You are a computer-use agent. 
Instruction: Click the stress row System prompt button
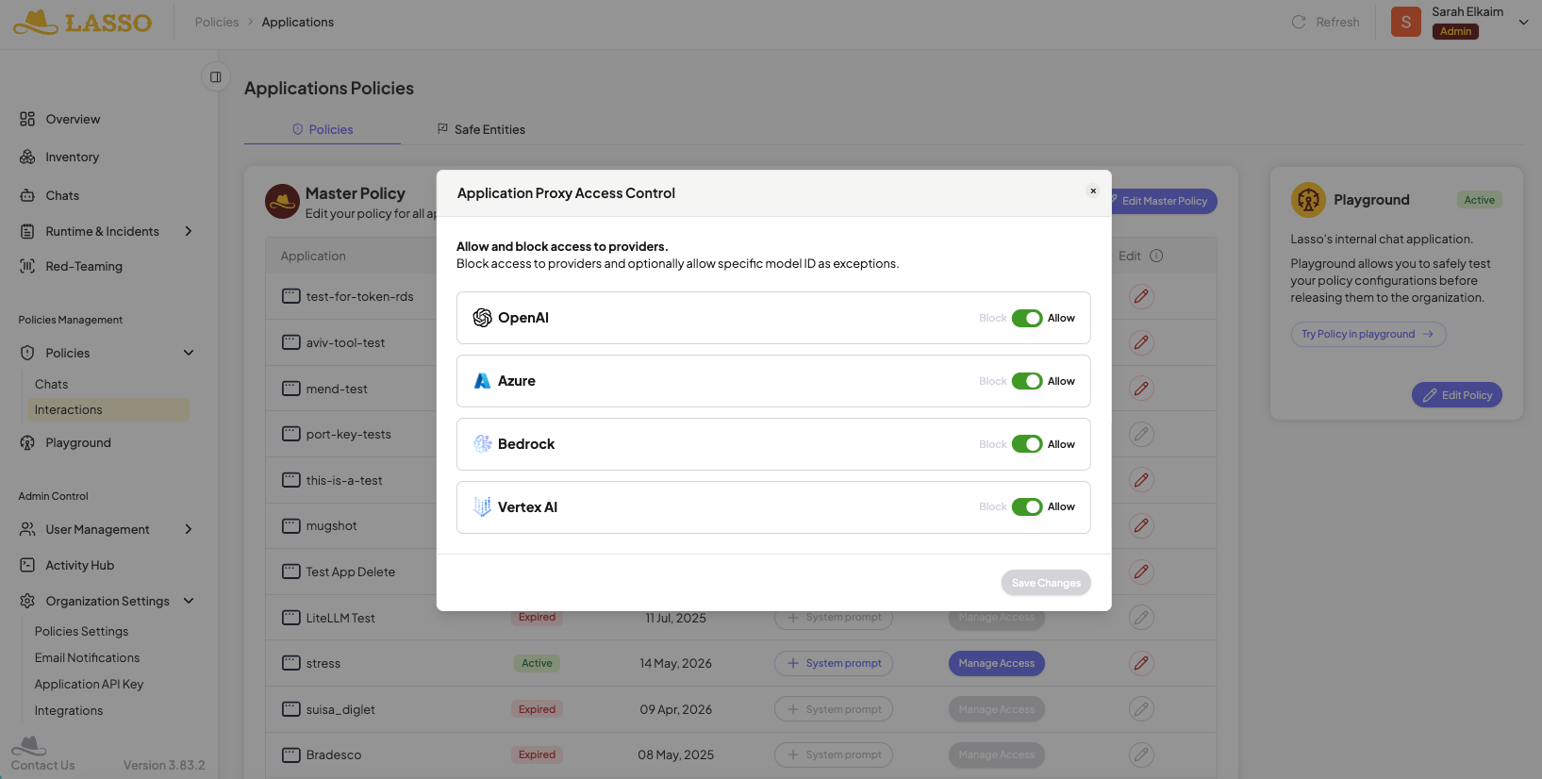[x=834, y=663]
